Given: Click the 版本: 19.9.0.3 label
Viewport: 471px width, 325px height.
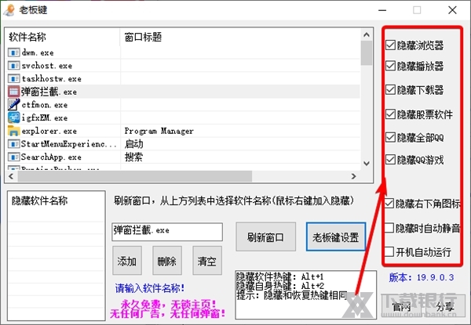Looking at the screenshot, I should coord(422,277).
